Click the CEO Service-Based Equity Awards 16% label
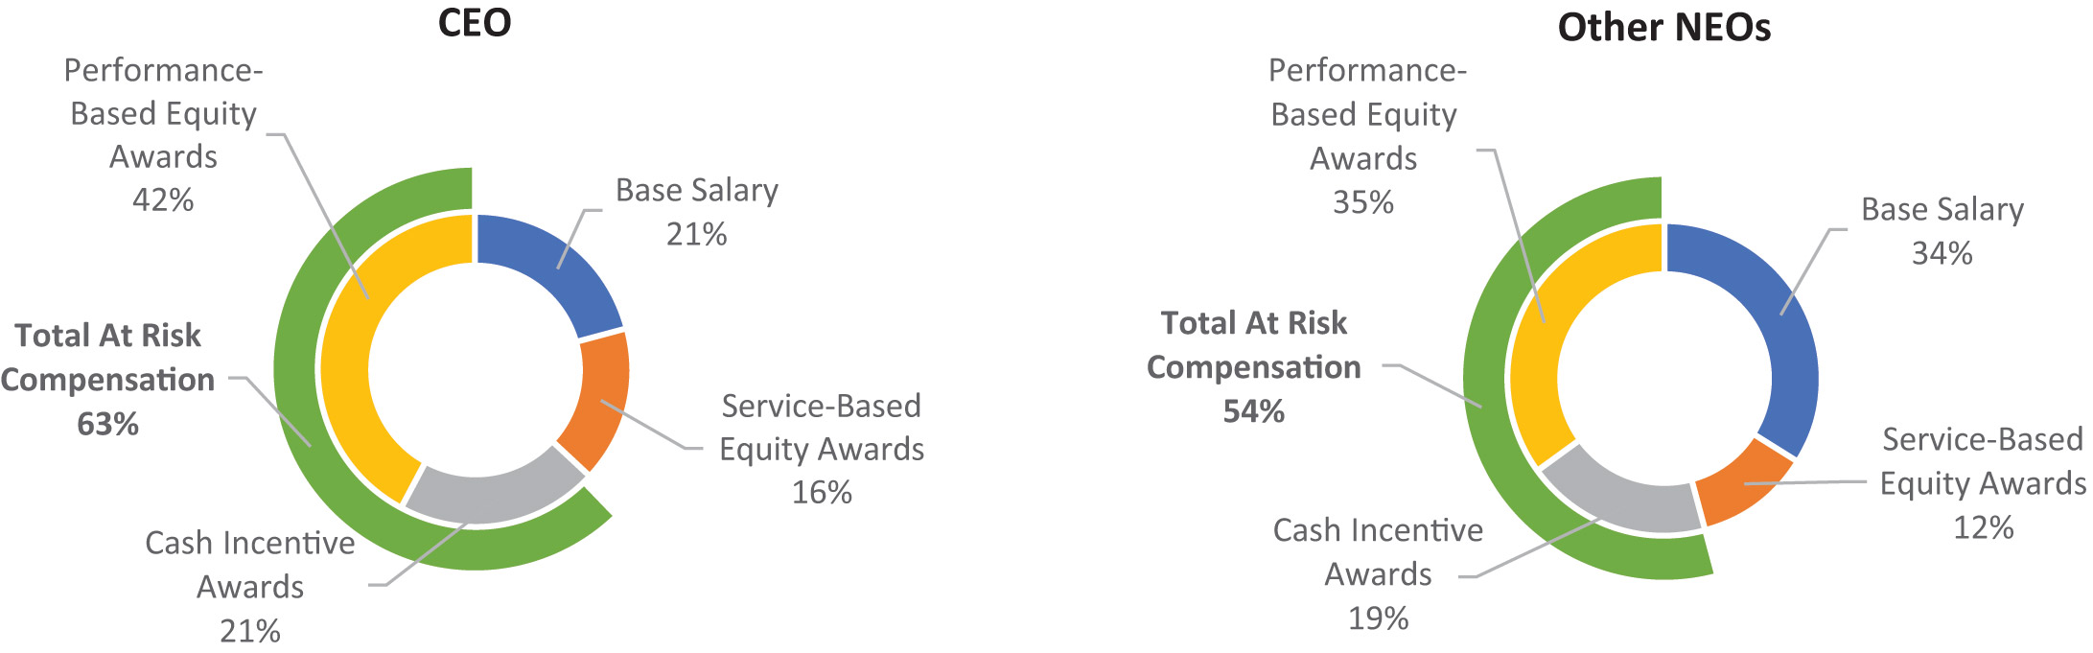This screenshot has width=2093, height=653. (x=822, y=449)
